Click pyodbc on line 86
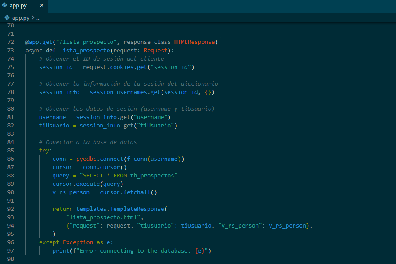 [x=86, y=159]
